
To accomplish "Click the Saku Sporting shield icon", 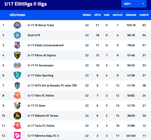I will pyautogui.click(x=17, y=75).
